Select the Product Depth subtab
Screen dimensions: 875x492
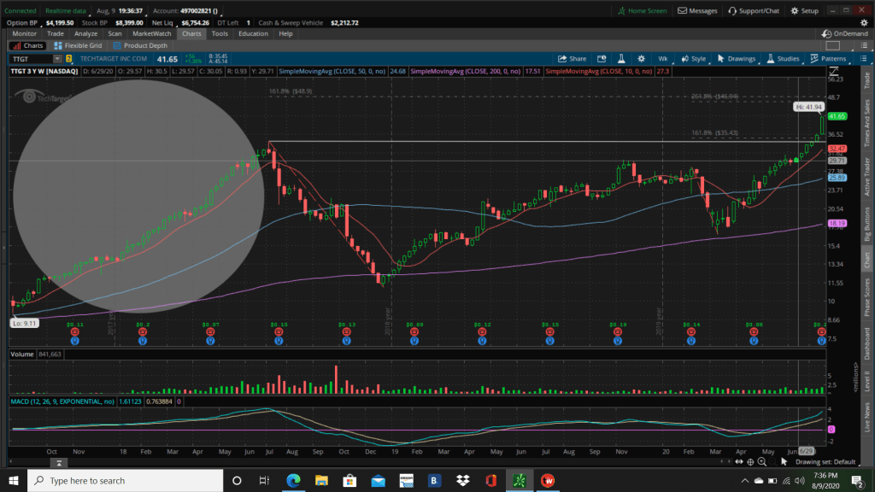pos(139,45)
